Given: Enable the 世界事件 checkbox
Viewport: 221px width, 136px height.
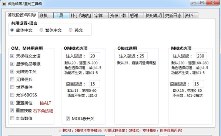Looking at the screenshot, I should pos(12,87).
